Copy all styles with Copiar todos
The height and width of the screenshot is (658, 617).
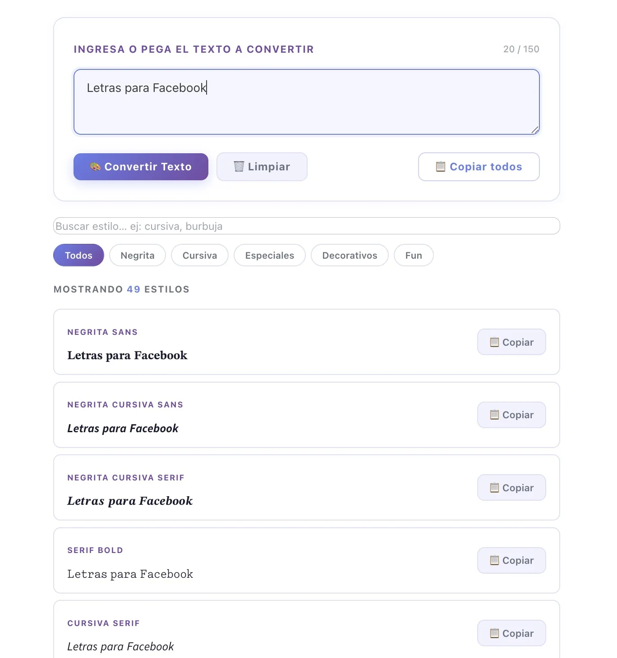coord(485,167)
